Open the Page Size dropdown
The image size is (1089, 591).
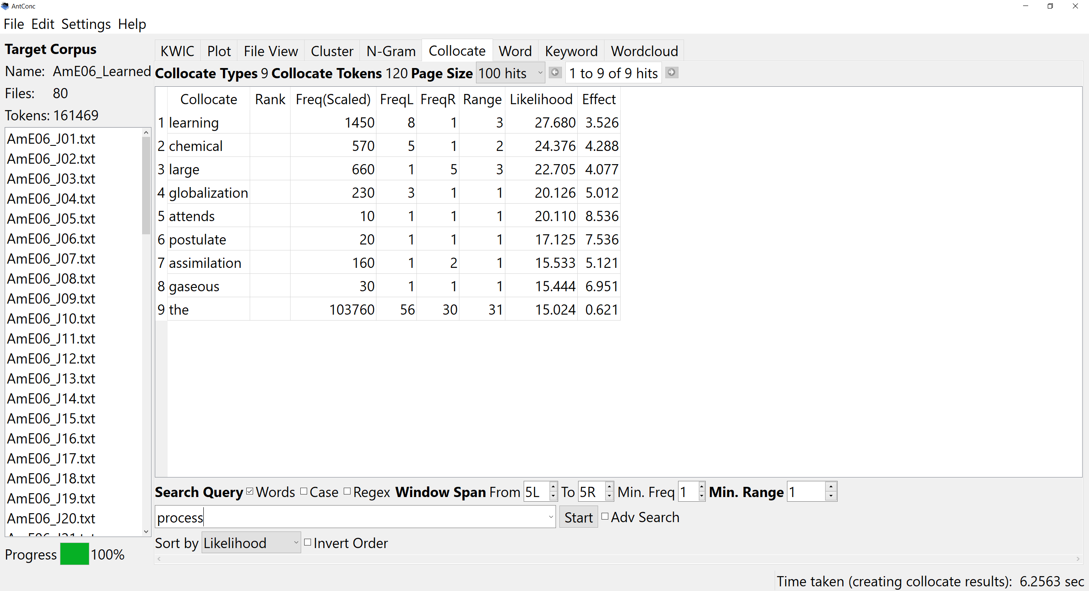510,73
